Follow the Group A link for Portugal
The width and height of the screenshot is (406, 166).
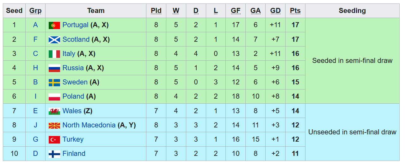pyautogui.click(x=35, y=25)
